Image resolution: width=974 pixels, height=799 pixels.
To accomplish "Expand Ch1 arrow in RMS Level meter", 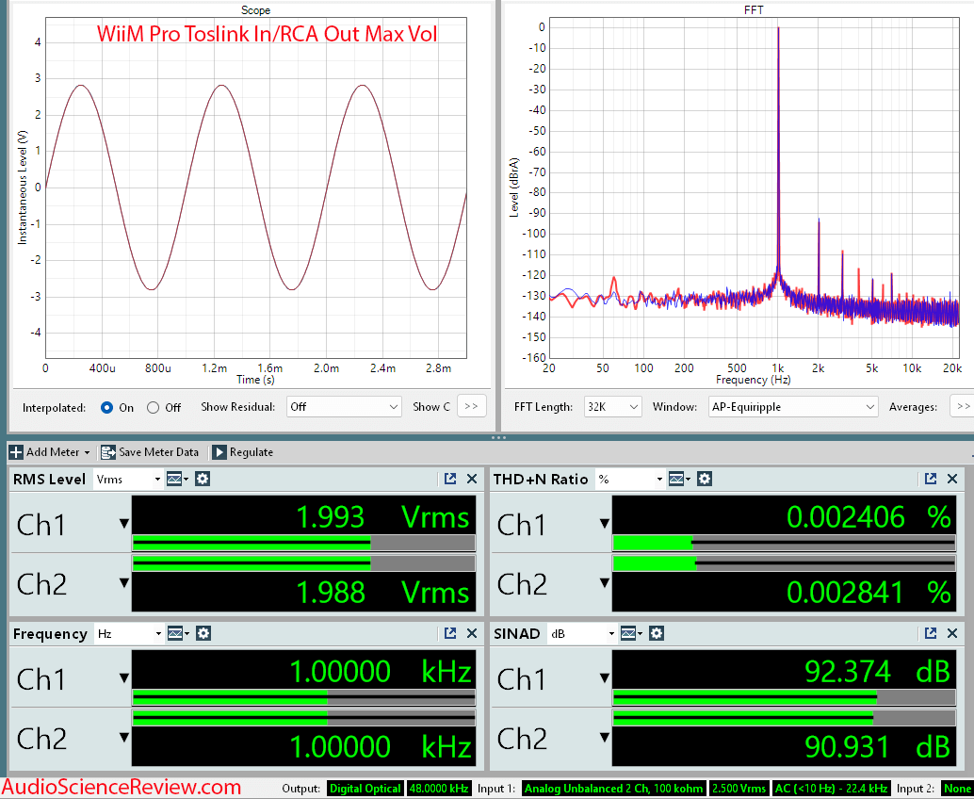I will point(124,524).
